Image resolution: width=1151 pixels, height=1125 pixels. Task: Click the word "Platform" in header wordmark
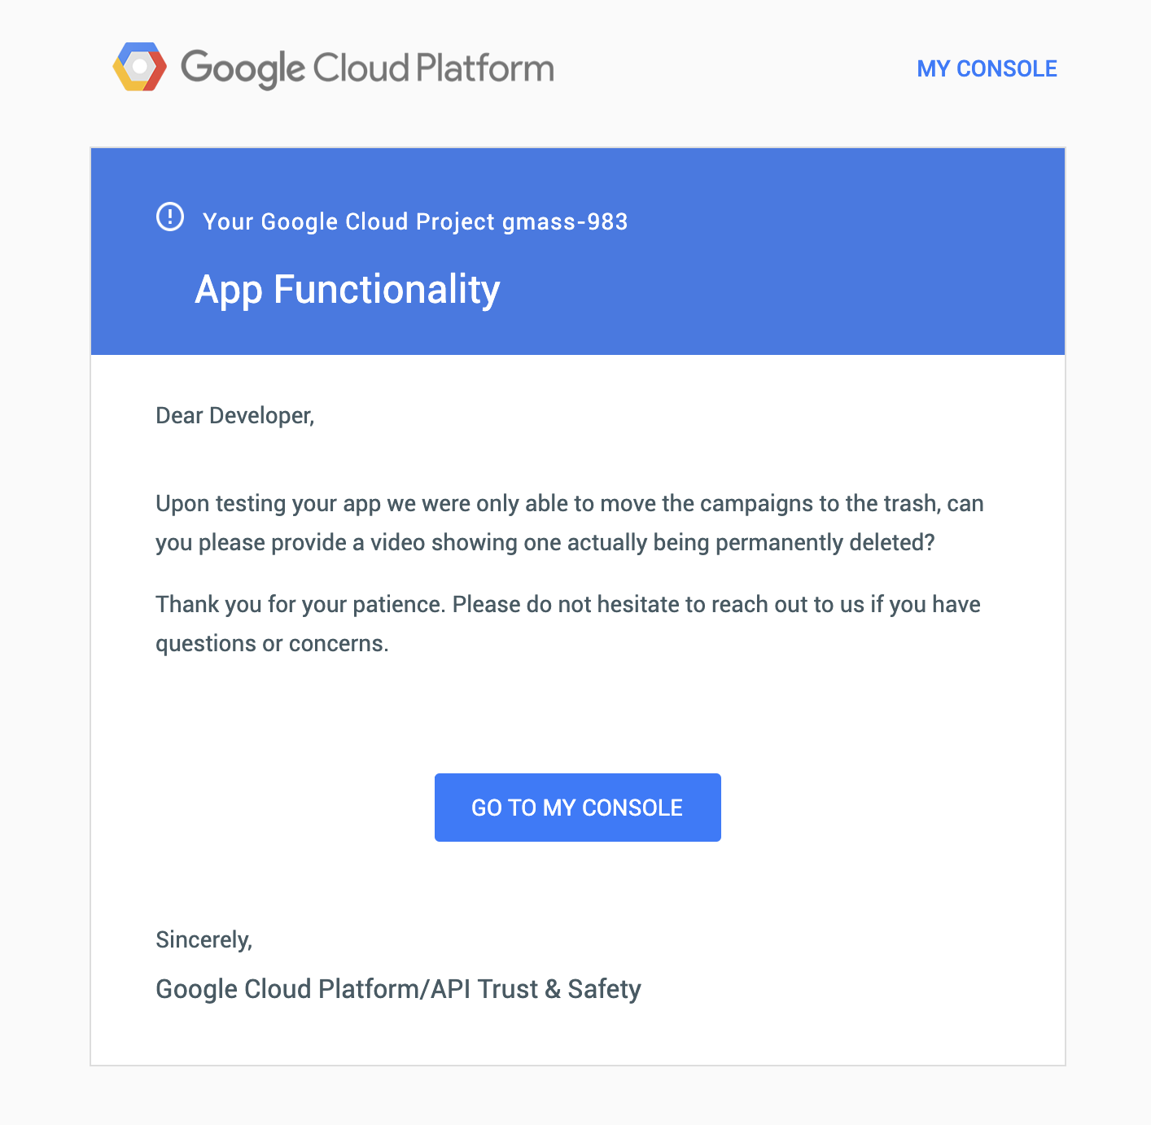pos(485,68)
